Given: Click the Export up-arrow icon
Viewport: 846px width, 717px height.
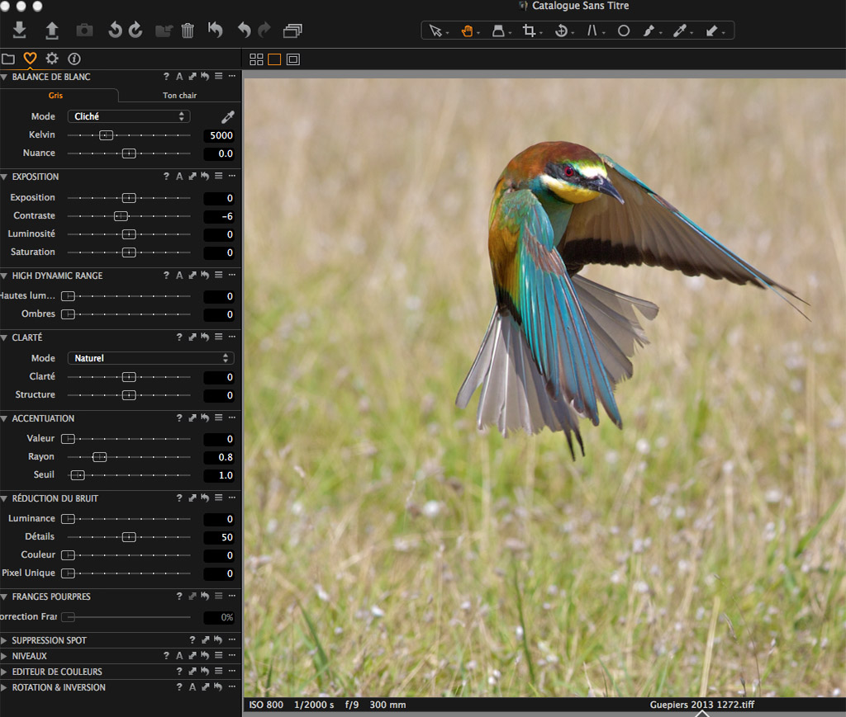Looking at the screenshot, I should point(52,31).
